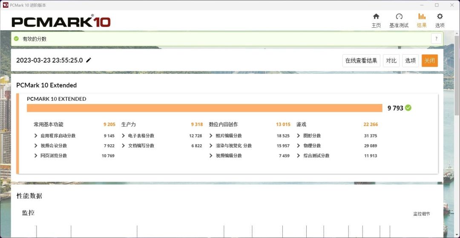The width and height of the screenshot is (460, 238).
Task: Click the value 18 525 for 照片编辑分数
Action: [283, 136]
